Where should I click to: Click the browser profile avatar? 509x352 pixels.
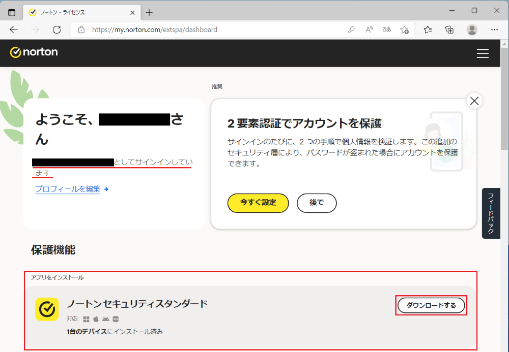coord(472,30)
